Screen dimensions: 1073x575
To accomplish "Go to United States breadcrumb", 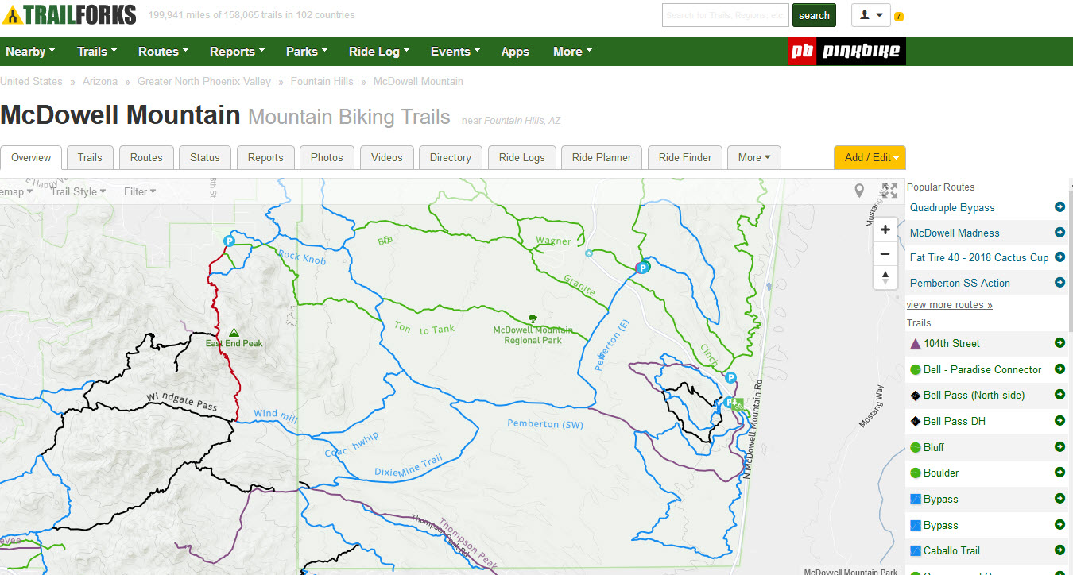I will click(31, 82).
